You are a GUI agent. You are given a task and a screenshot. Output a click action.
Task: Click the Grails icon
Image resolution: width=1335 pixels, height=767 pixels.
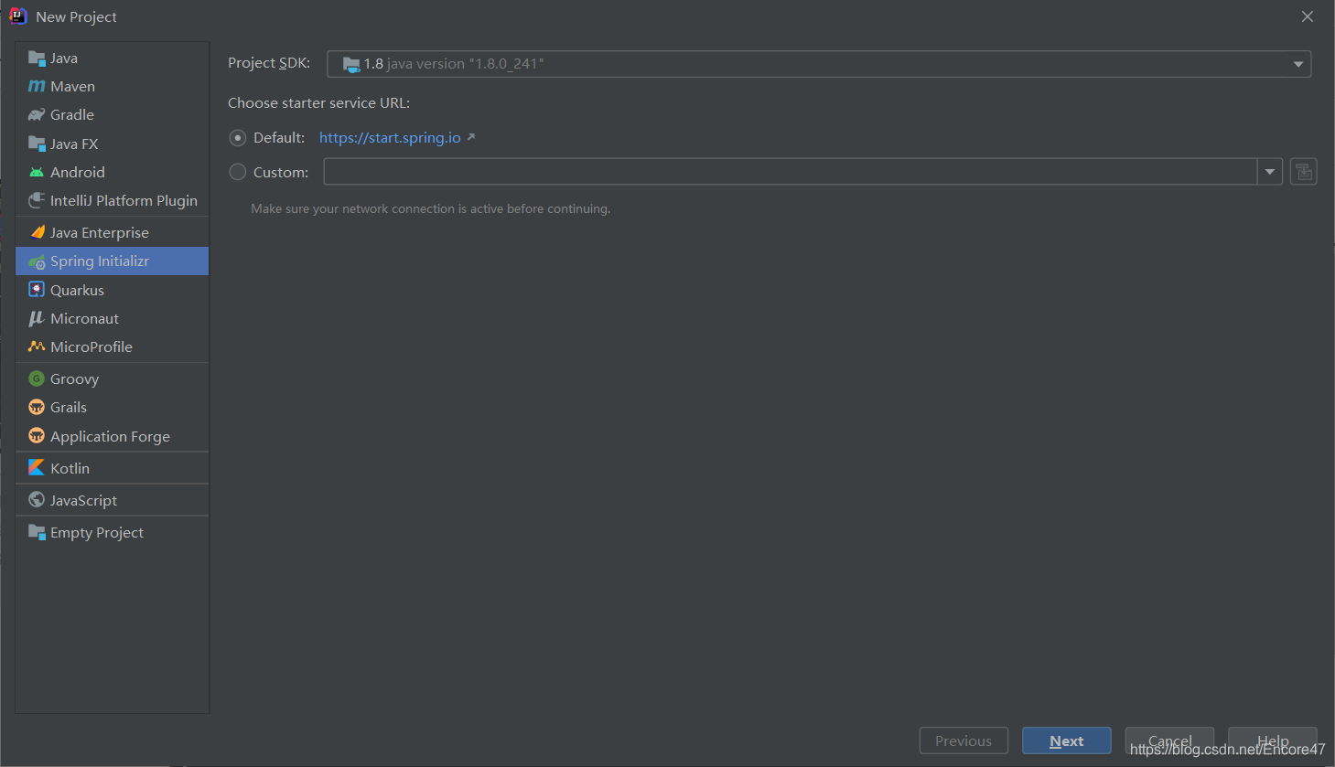point(37,407)
